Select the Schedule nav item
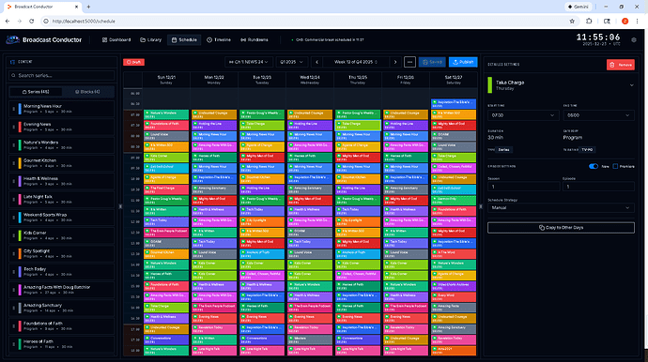Screen dimensions: 648x362 (184, 40)
